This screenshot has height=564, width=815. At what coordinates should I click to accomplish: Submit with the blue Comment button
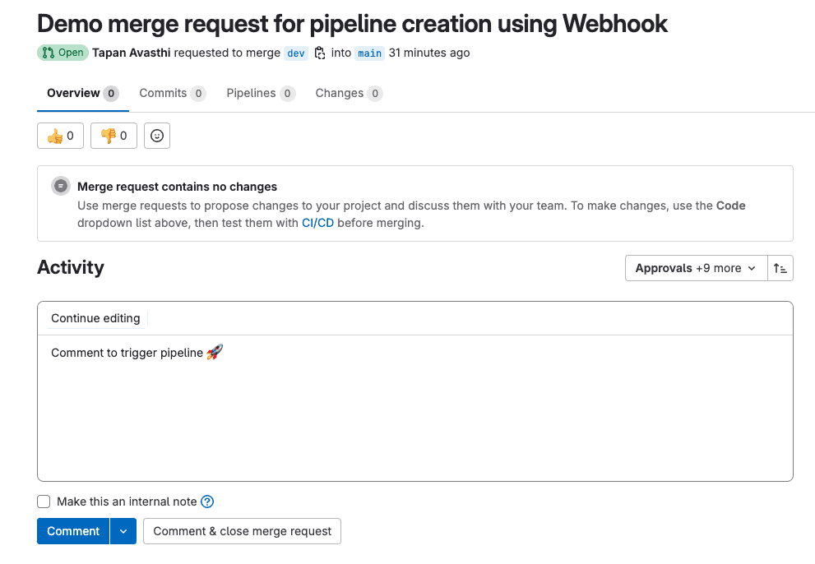coord(73,531)
